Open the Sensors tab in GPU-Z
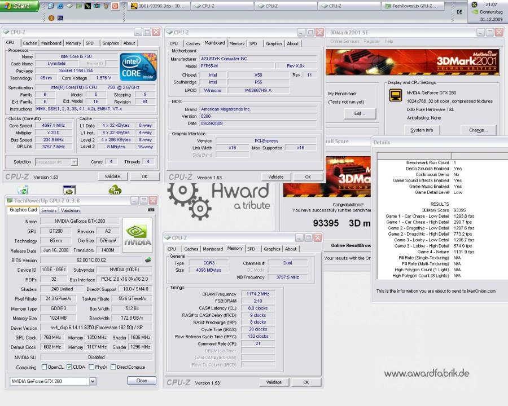The height and width of the screenshot is (406, 508). point(49,210)
